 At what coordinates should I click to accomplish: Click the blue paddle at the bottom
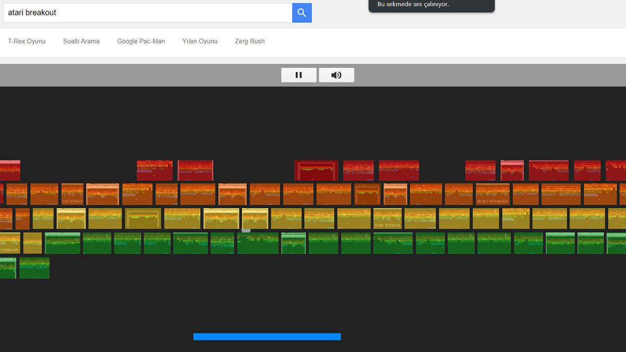267,336
